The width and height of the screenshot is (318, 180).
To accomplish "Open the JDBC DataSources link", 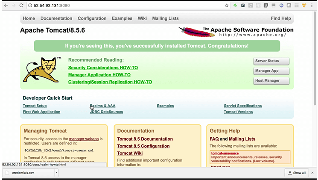I will pyautogui.click(x=106, y=112).
